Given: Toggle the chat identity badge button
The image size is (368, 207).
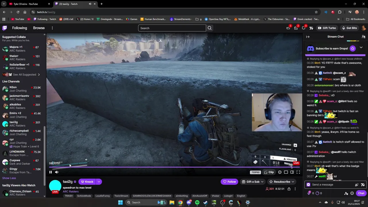Looking at the screenshot, I should pos(308,185).
